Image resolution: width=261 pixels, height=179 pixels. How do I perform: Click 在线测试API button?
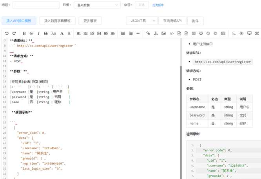[172, 21]
